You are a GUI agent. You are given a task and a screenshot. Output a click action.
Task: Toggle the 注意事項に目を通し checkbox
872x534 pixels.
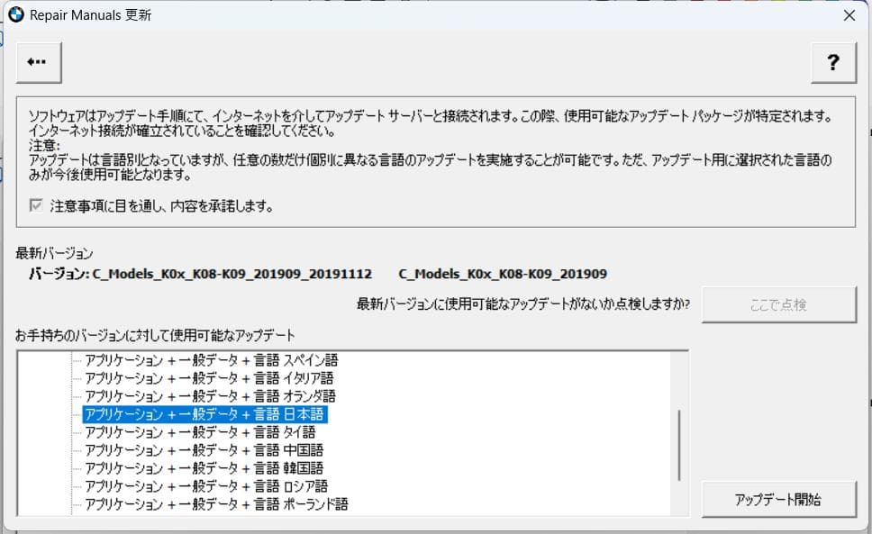(x=36, y=206)
